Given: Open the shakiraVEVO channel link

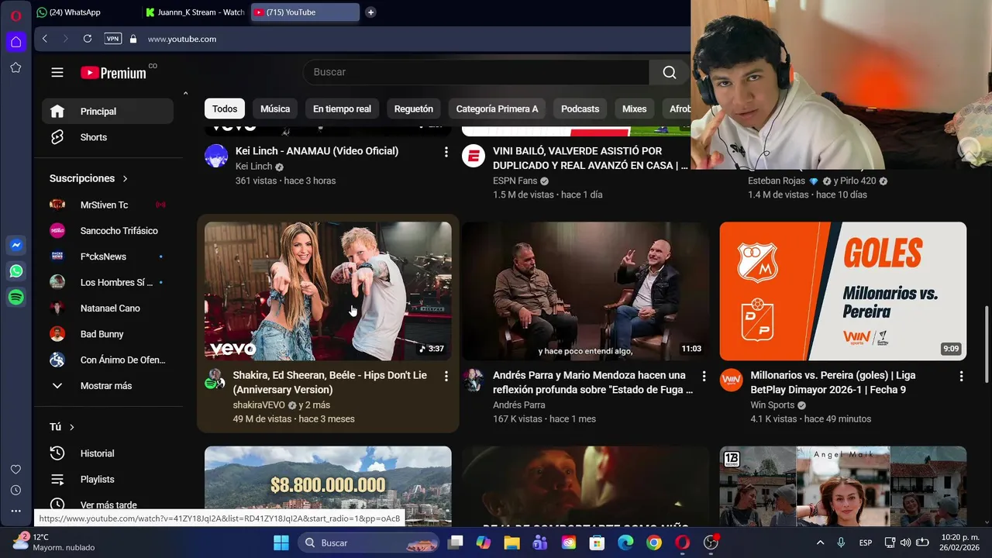Looking at the screenshot, I should [259, 405].
